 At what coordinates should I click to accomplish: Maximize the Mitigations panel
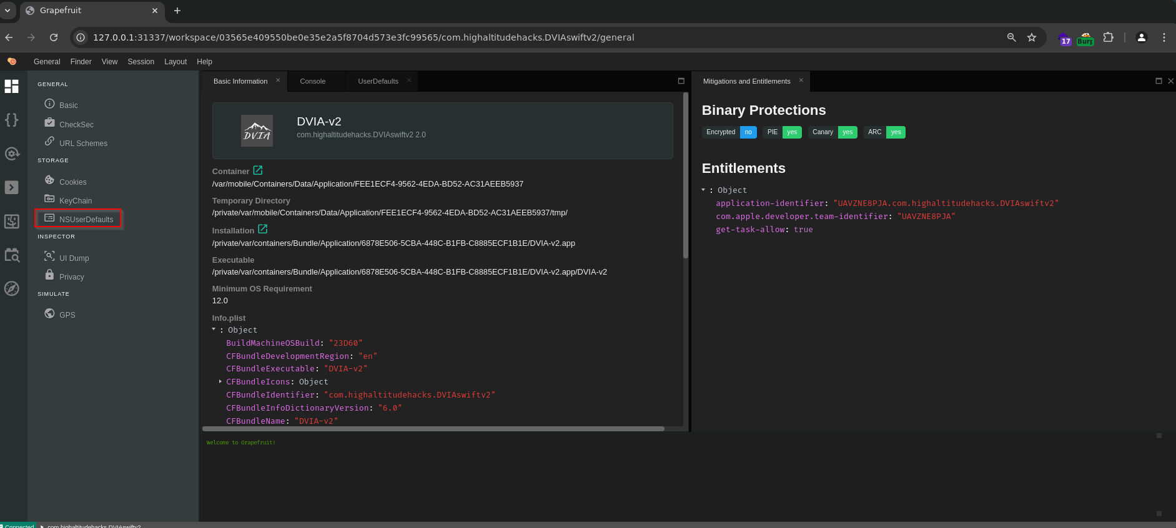click(x=1159, y=81)
